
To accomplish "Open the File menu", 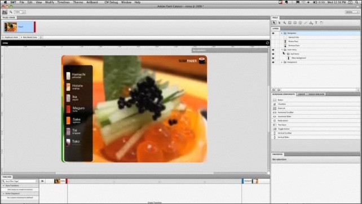I will pyautogui.click(x=21, y=2).
